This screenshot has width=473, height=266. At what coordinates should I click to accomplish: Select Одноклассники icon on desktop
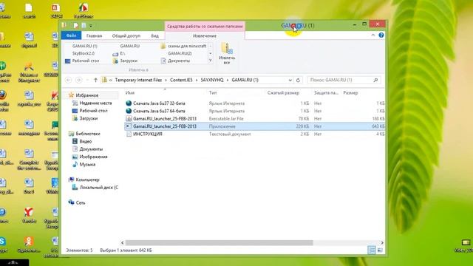[29, 245]
